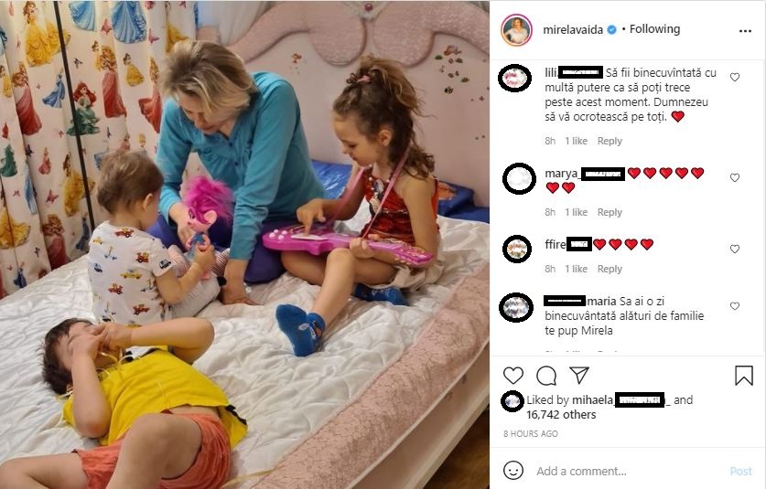Like the ffire user's comment
Screen dimensions: 766x489
pyautogui.click(x=735, y=249)
